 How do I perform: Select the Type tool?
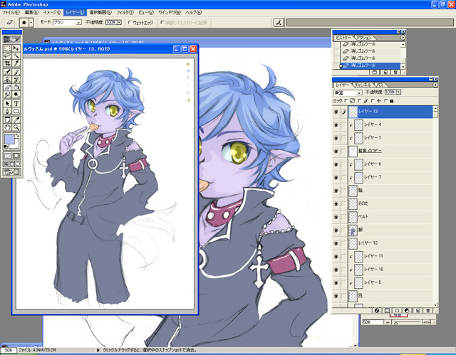click(x=16, y=104)
